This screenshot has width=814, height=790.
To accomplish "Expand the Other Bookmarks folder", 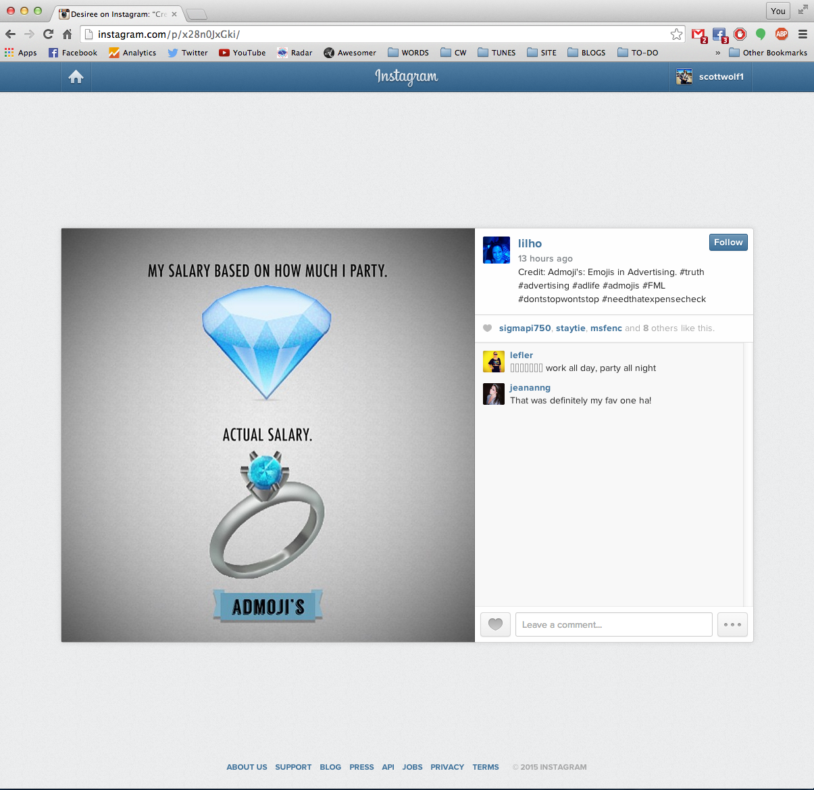I will (768, 53).
